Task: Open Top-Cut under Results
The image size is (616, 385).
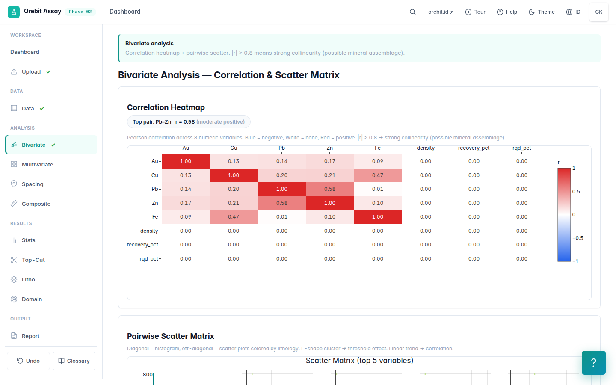Action: tap(51, 260)
